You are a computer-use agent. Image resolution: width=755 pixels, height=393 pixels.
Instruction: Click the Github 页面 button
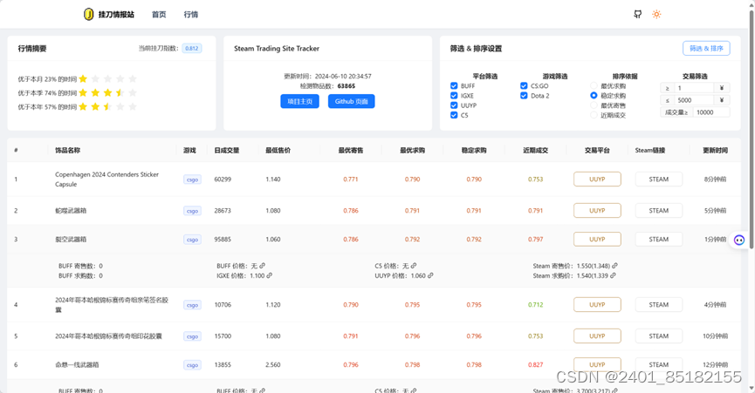352,101
